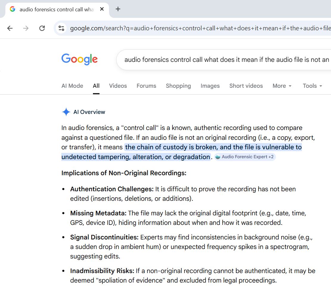This screenshot has height=290, width=331.
Task: Click the AI Overview sparkle icon
Action: [66, 112]
